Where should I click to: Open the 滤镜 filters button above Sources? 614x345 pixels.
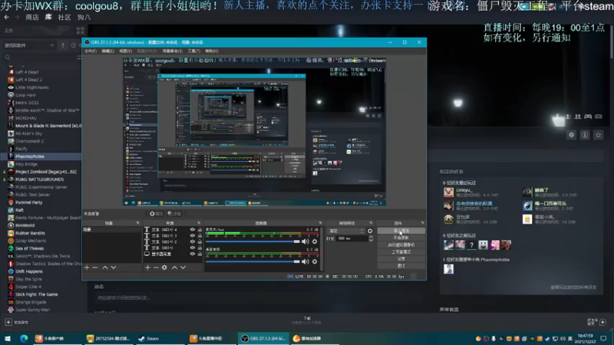point(174,214)
